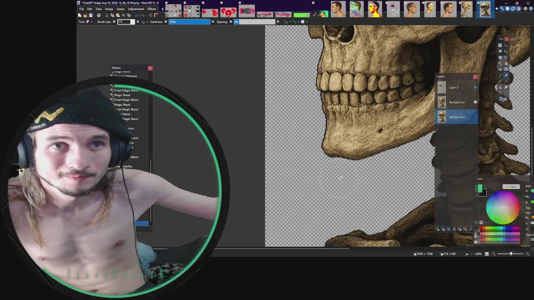This screenshot has width=534, height=300.
Task: Click the Cut scissors icon
Action: 107,15
